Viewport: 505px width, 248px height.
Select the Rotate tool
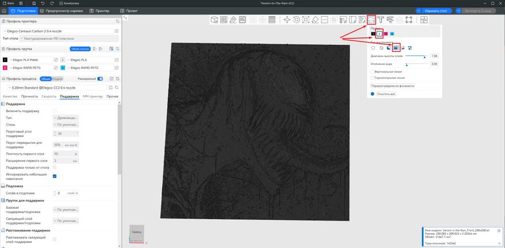tap(297, 20)
